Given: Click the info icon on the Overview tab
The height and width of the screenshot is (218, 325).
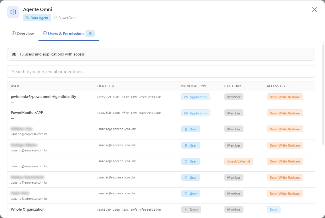Looking at the screenshot, I should (x=13, y=34).
